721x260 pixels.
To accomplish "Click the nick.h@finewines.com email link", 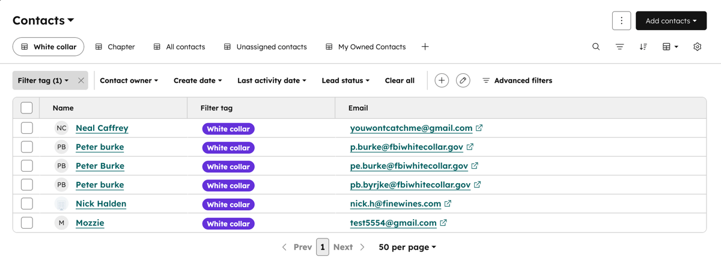I will 395,204.
